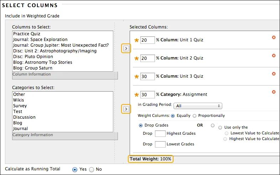Click arrow to move selected column right

click(x=126, y=48)
